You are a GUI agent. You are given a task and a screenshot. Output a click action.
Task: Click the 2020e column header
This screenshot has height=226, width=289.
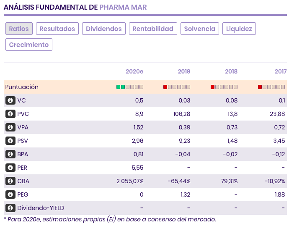(x=134, y=71)
